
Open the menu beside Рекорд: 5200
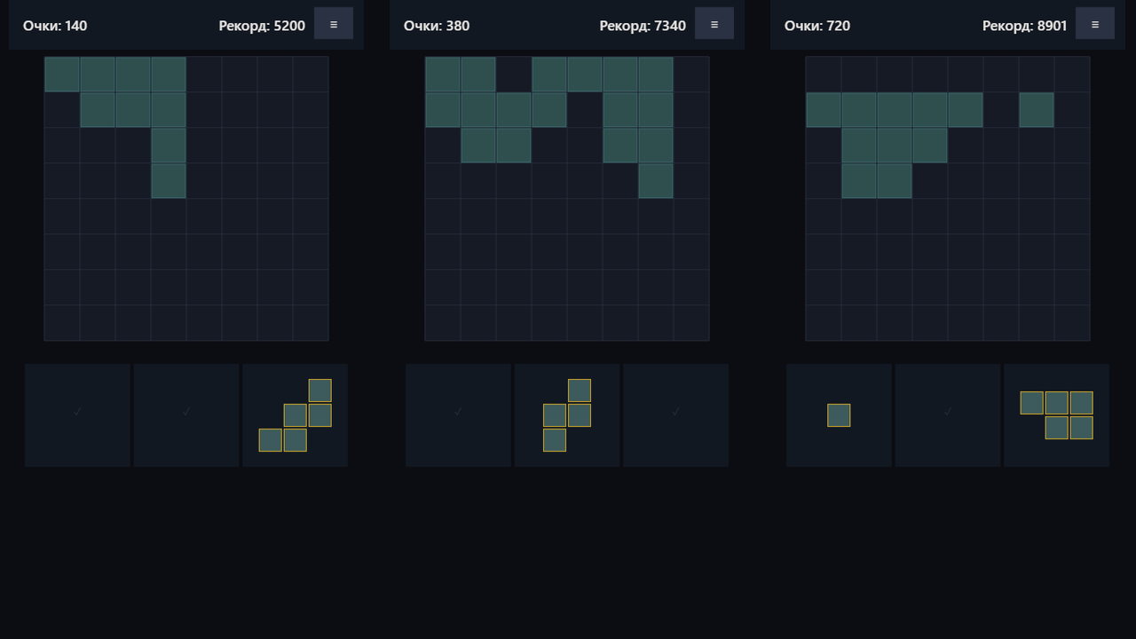coord(334,24)
